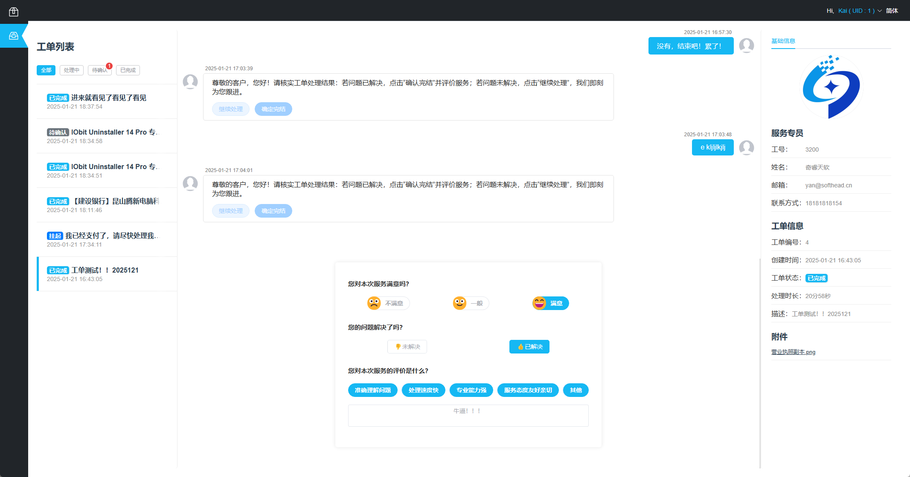Click the company logo in the right panel
This screenshot has height=477, width=910.
[830, 86]
